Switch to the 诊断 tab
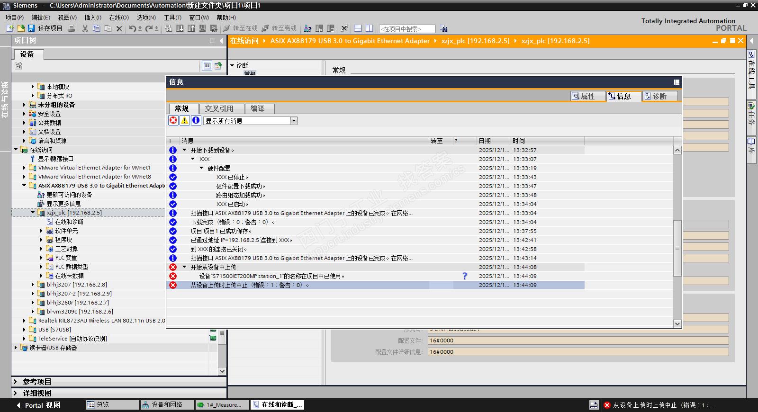This screenshot has height=412, width=758. [659, 96]
